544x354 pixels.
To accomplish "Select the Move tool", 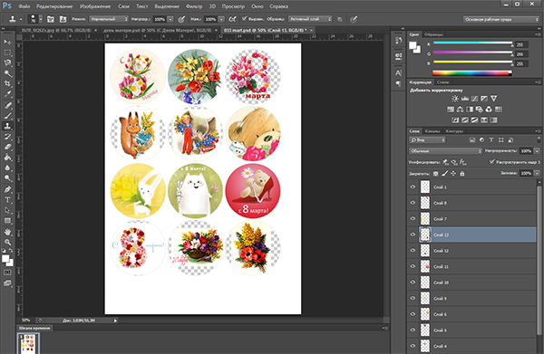I will [x=7, y=42].
